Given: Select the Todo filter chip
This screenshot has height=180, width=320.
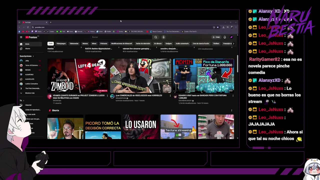Looking at the screenshot, I should 51,43.
